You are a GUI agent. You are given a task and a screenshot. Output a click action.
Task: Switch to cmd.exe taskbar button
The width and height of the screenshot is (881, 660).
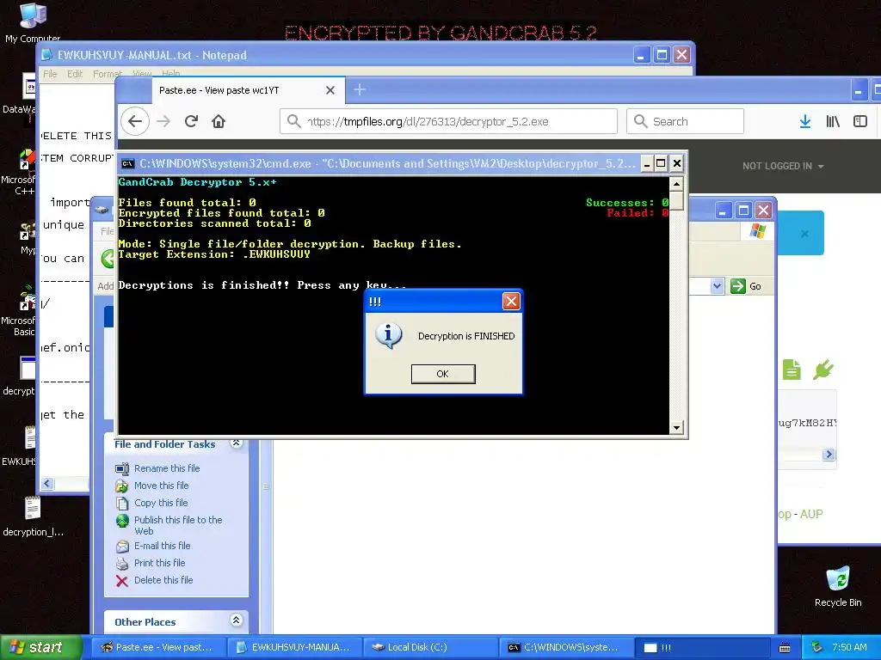click(x=567, y=648)
